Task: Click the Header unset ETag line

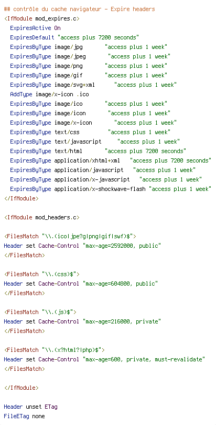Action: point(30,407)
